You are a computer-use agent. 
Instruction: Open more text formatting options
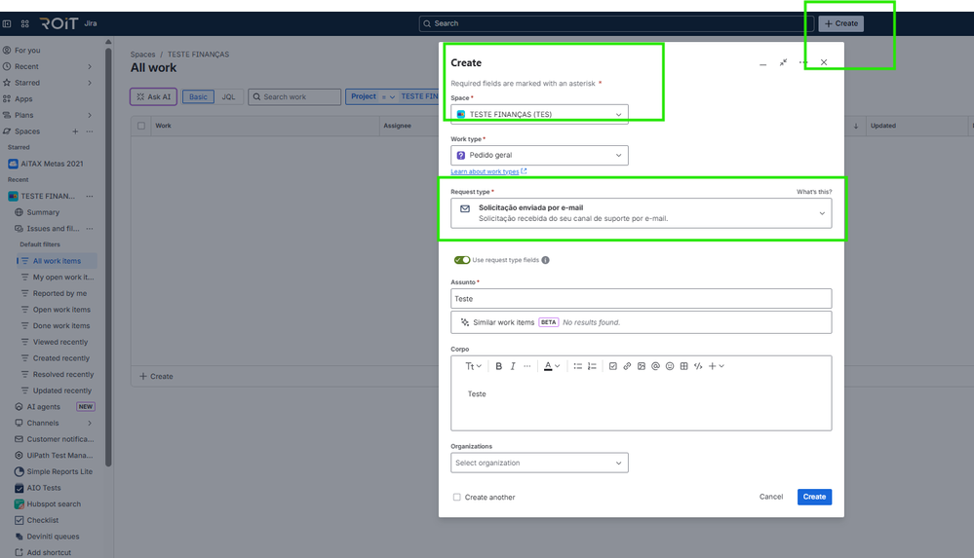pyautogui.click(x=526, y=366)
